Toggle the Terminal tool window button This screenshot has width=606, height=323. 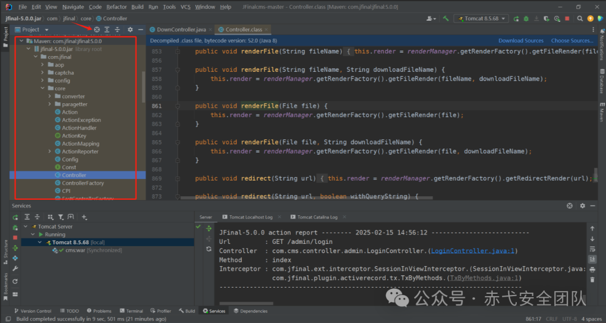point(131,311)
